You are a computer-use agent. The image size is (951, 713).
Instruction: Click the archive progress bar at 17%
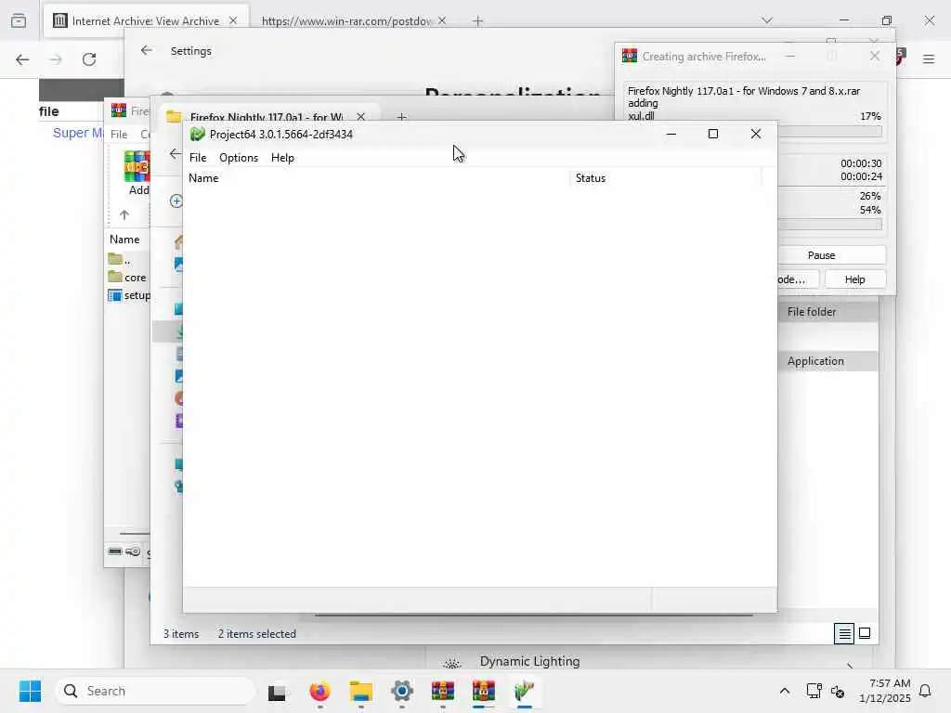coord(829,130)
